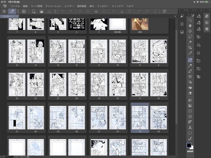
Task: Select the Text tool
Action: (x=190, y=128)
